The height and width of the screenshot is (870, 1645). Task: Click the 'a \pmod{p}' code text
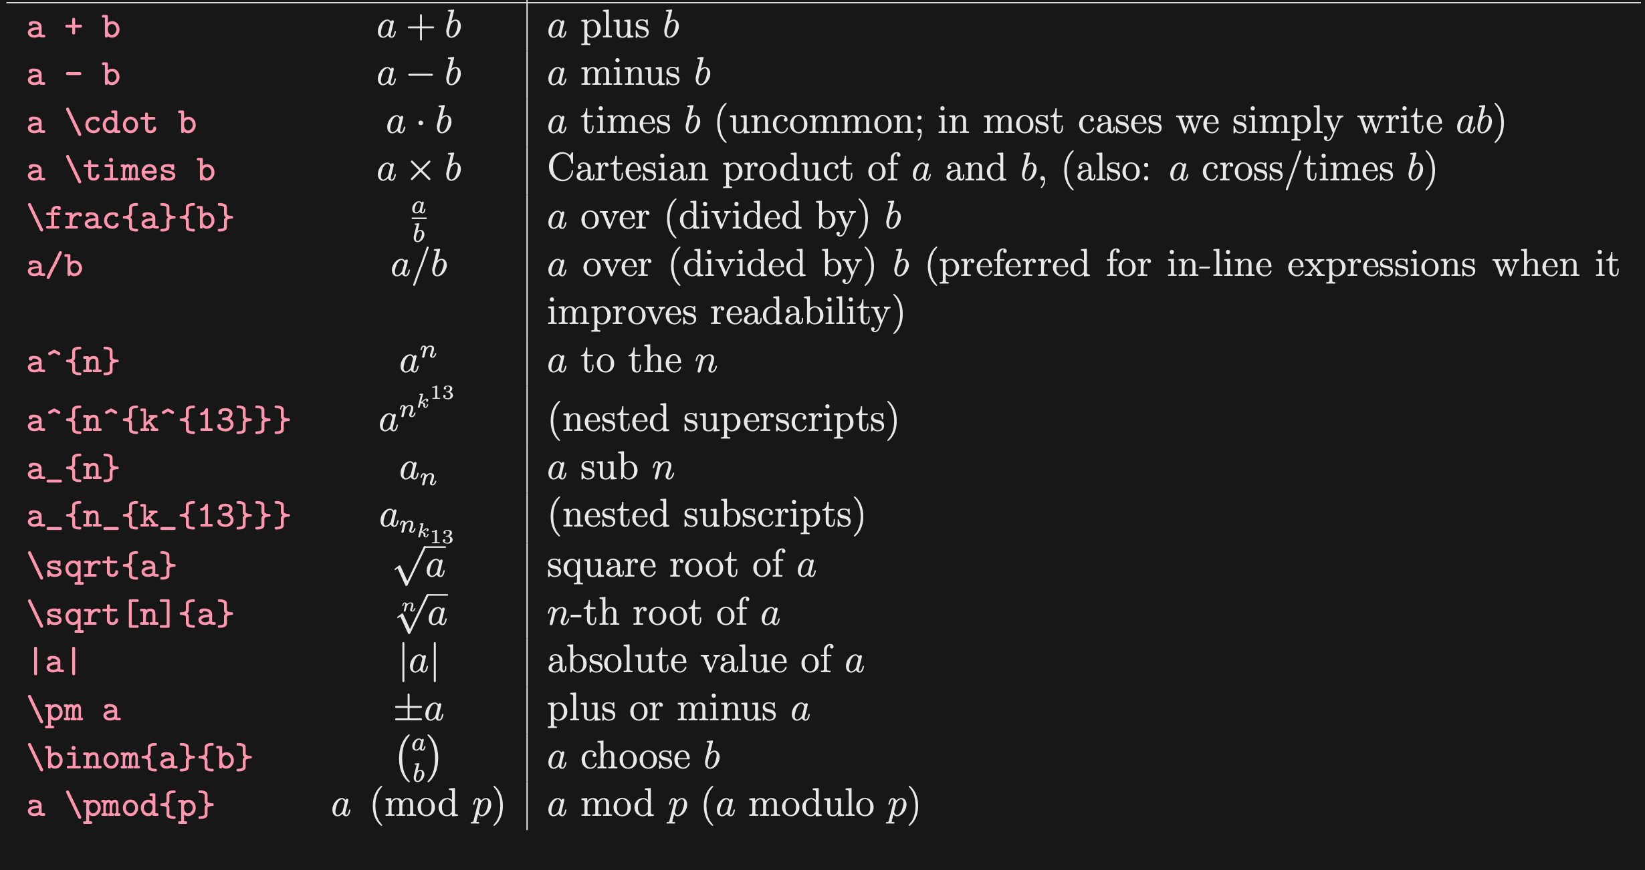coord(120,806)
